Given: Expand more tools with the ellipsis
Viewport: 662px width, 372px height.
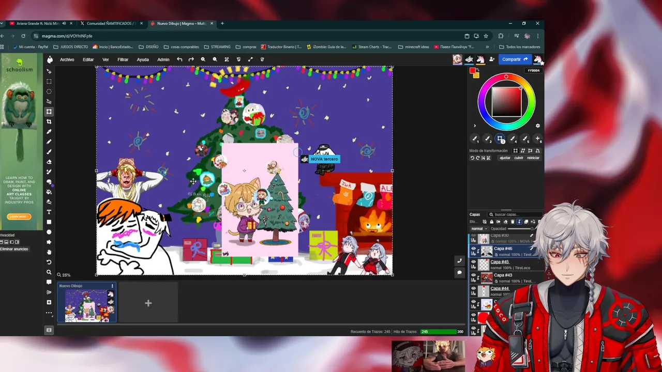Looking at the screenshot, I should pos(49,313).
